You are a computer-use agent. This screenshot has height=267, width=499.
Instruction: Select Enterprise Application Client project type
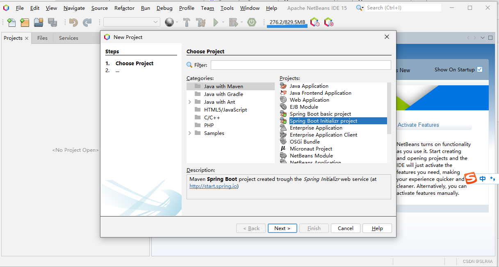tap(324, 135)
